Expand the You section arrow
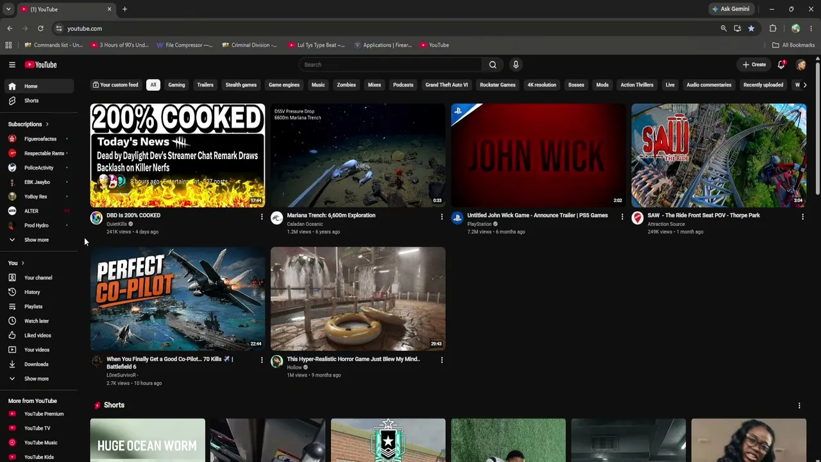821x462 pixels. point(22,263)
